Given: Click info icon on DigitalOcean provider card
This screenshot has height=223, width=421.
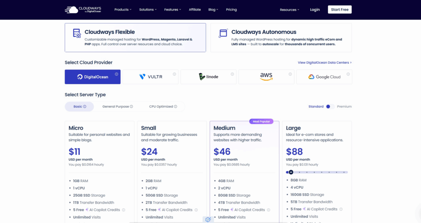Looking at the screenshot, I should pos(116,74).
